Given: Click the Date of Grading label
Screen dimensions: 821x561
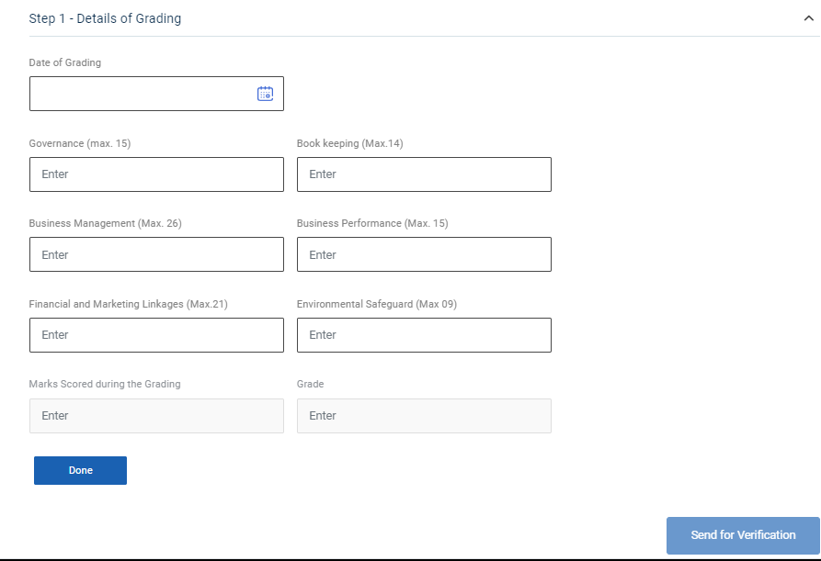Looking at the screenshot, I should click(65, 62).
